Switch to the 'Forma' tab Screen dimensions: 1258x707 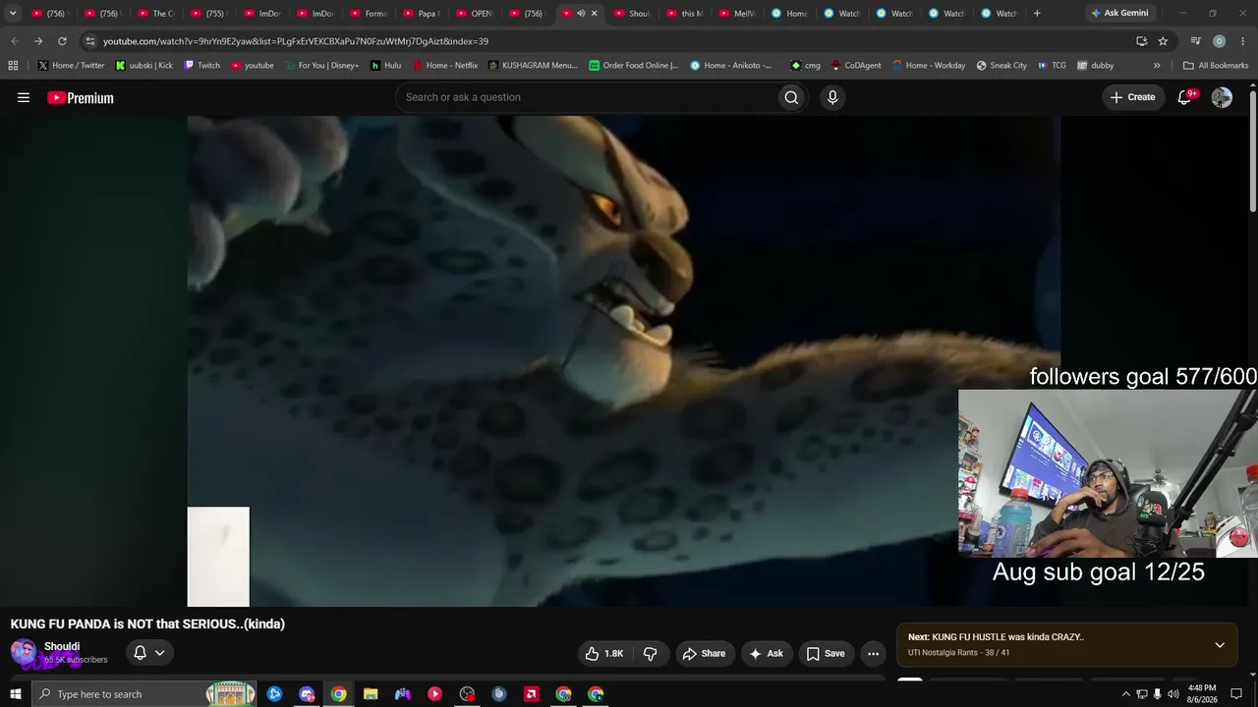click(x=369, y=14)
